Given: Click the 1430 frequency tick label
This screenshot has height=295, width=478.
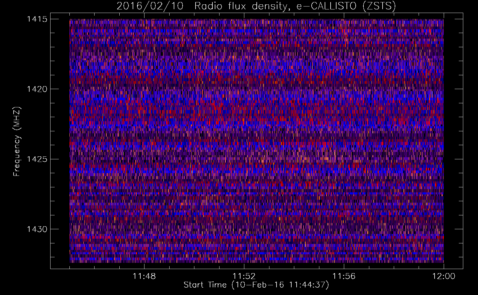Looking at the screenshot, I should coord(37,229).
